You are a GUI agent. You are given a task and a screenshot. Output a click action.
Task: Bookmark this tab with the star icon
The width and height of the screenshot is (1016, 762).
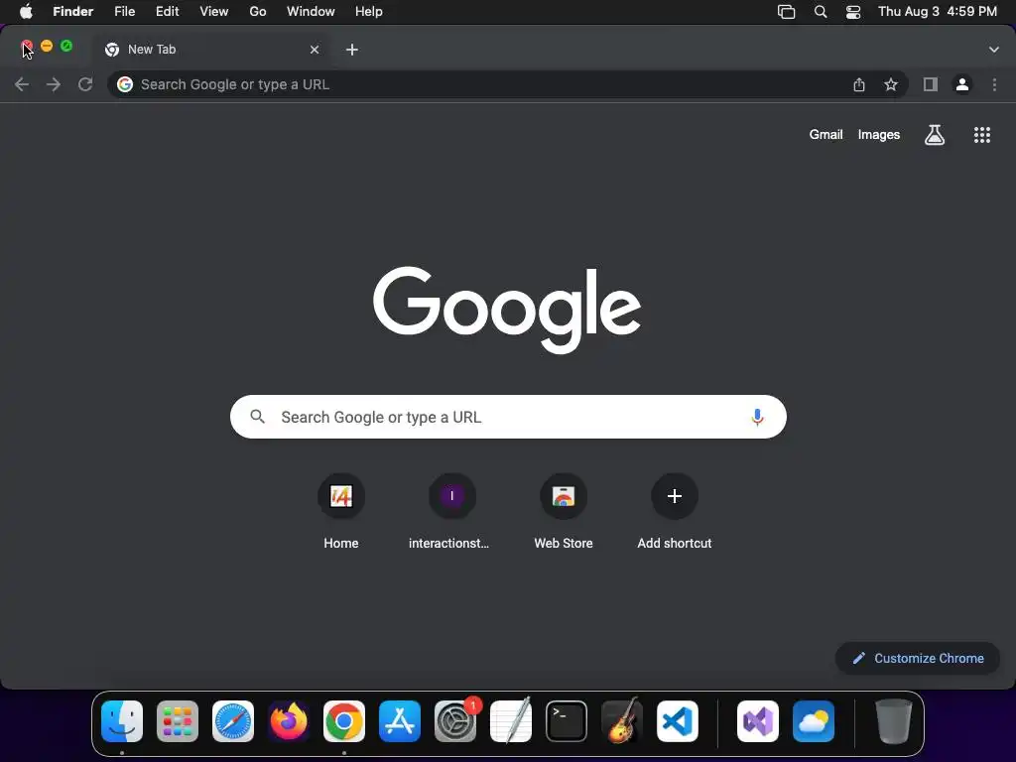tap(891, 84)
